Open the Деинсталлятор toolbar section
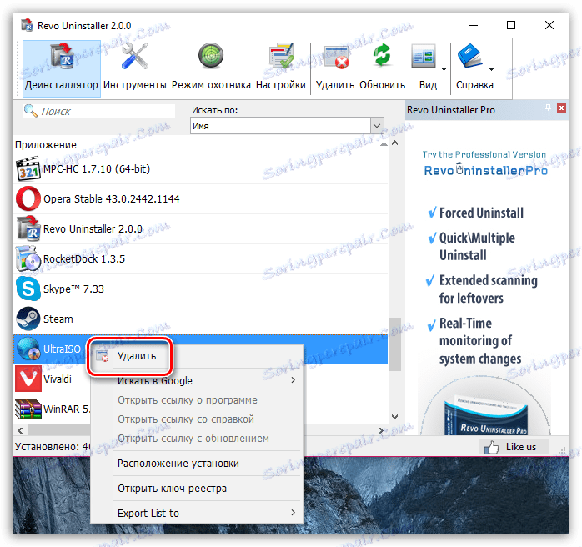The width and height of the screenshot is (582, 547). (62, 68)
